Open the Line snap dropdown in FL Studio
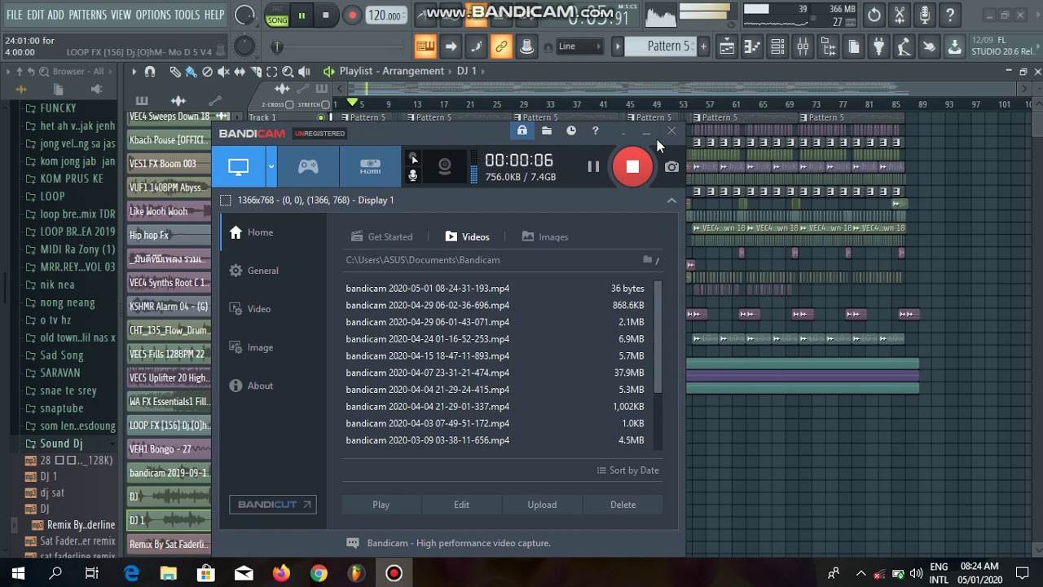The width and height of the screenshot is (1043, 587). coord(579,46)
